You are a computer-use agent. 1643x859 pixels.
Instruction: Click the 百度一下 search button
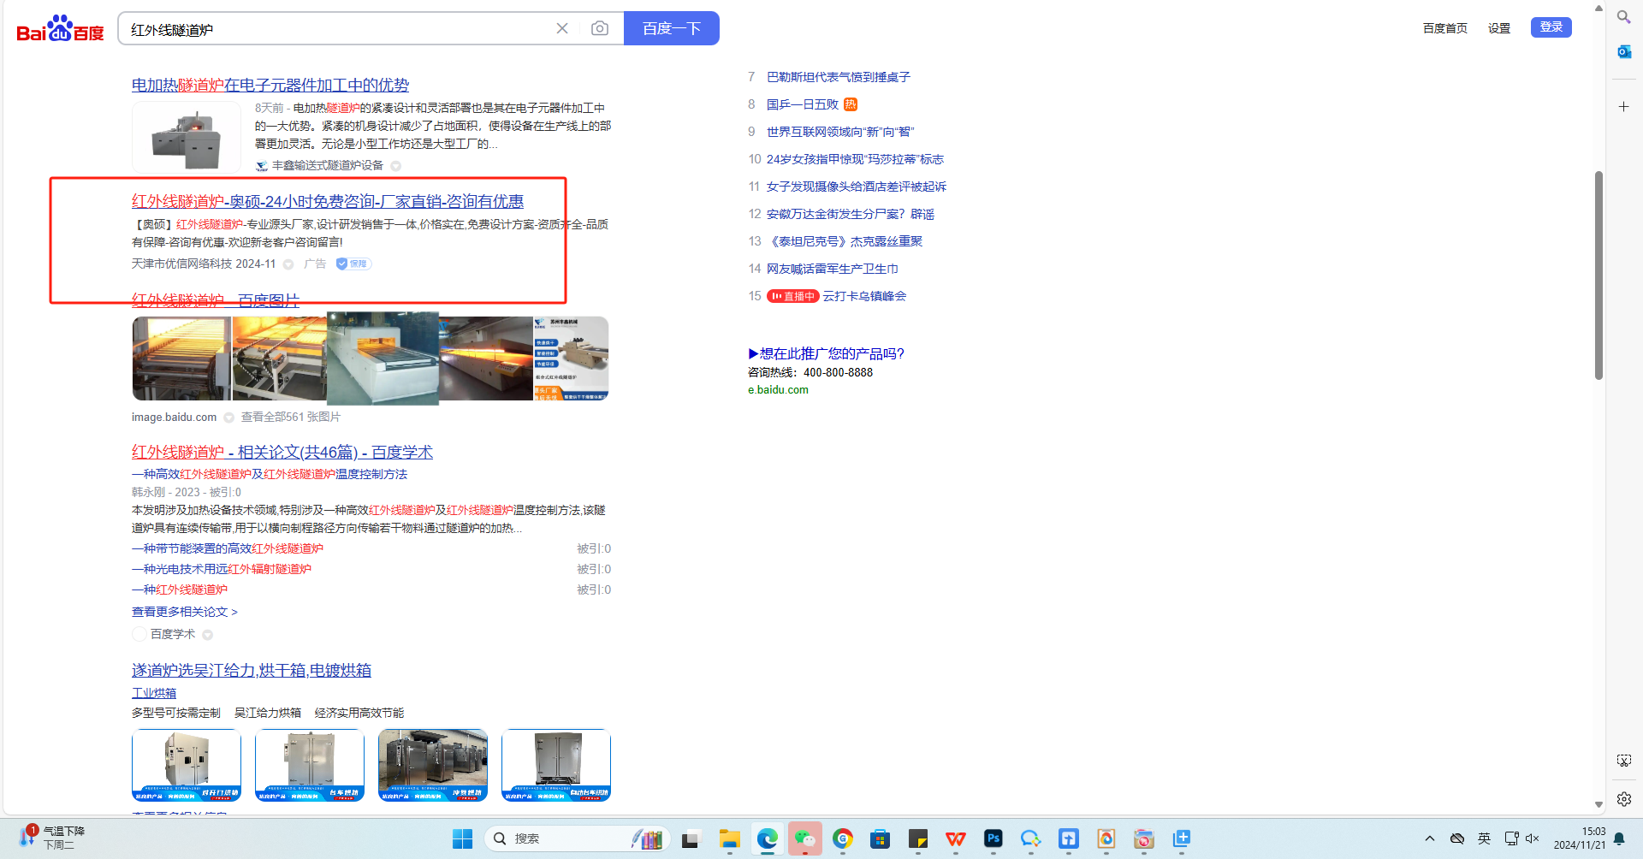coord(671,28)
